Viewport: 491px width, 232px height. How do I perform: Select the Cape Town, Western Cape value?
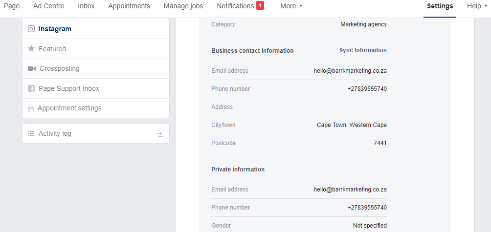pos(352,125)
